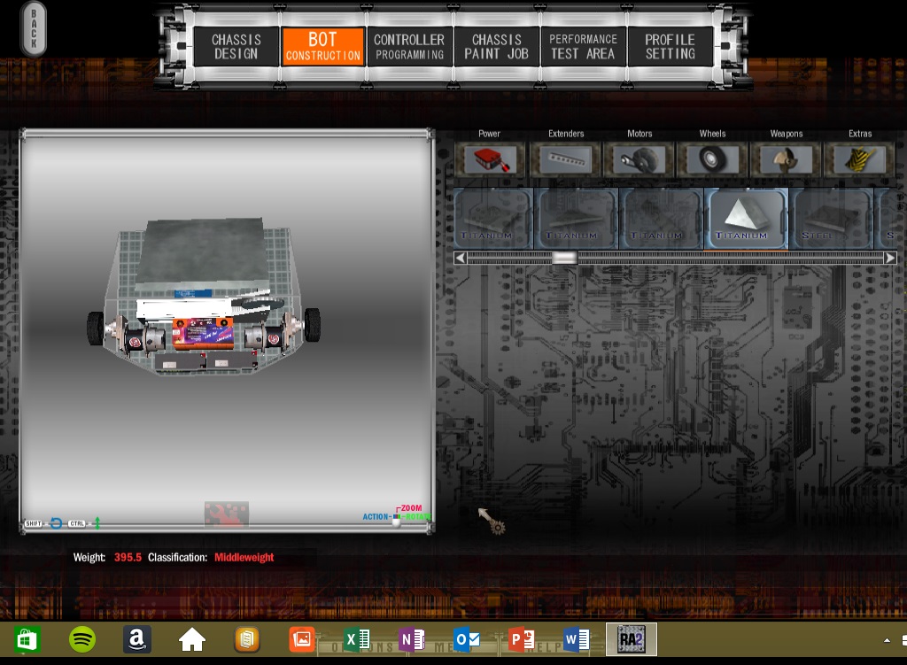Click the component list left scroll arrow
This screenshot has height=665, width=907.
[460, 258]
